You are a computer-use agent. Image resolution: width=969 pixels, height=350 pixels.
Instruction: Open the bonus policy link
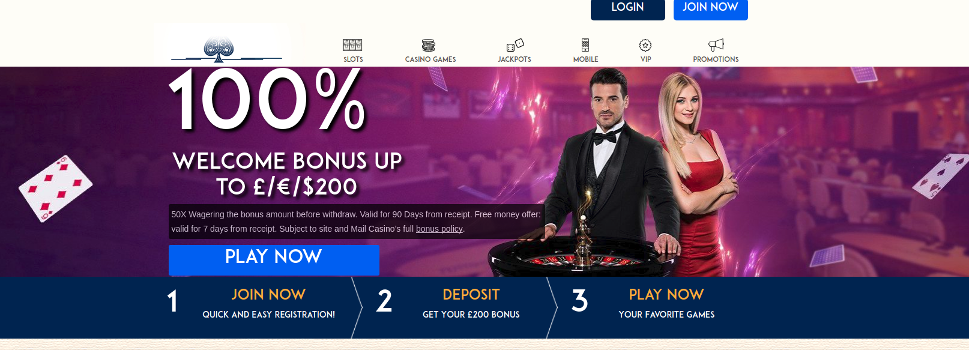click(439, 229)
